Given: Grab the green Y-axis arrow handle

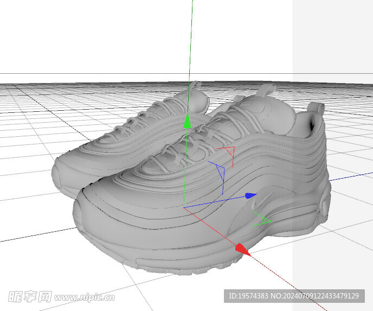Looking at the screenshot, I should click(187, 121).
